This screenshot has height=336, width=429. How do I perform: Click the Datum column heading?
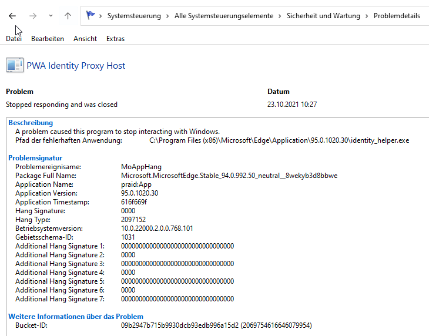click(278, 92)
